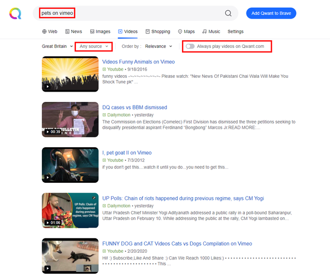Click the music note icon next to Music
The height and width of the screenshot is (280, 330).
(204, 31)
